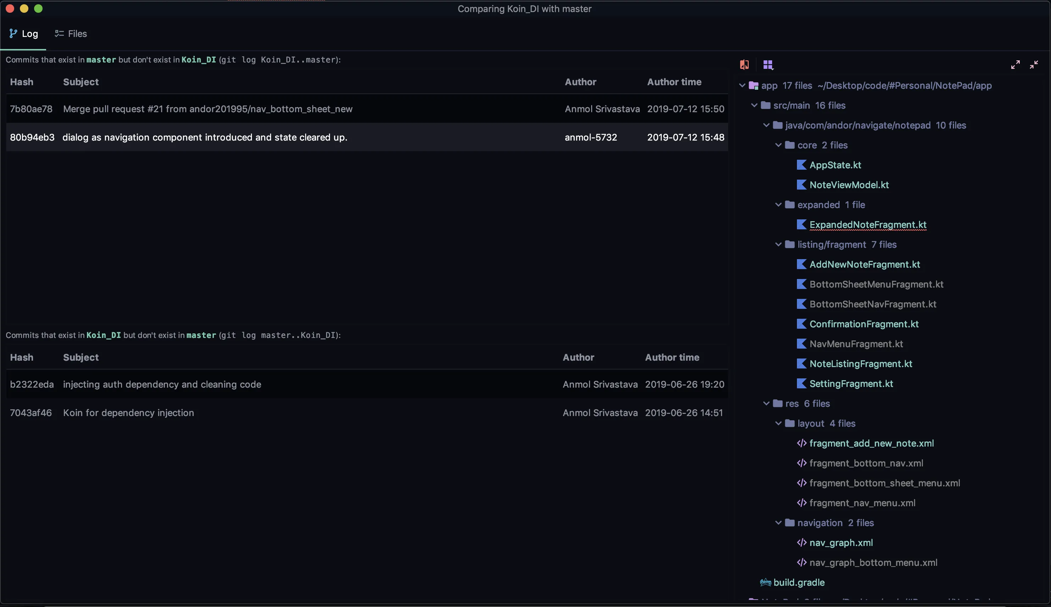Image resolution: width=1051 pixels, height=607 pixels.
Task: Click the Kotlin icon beside ExpandedNoteFragment.kt
Action: point(801,225)
